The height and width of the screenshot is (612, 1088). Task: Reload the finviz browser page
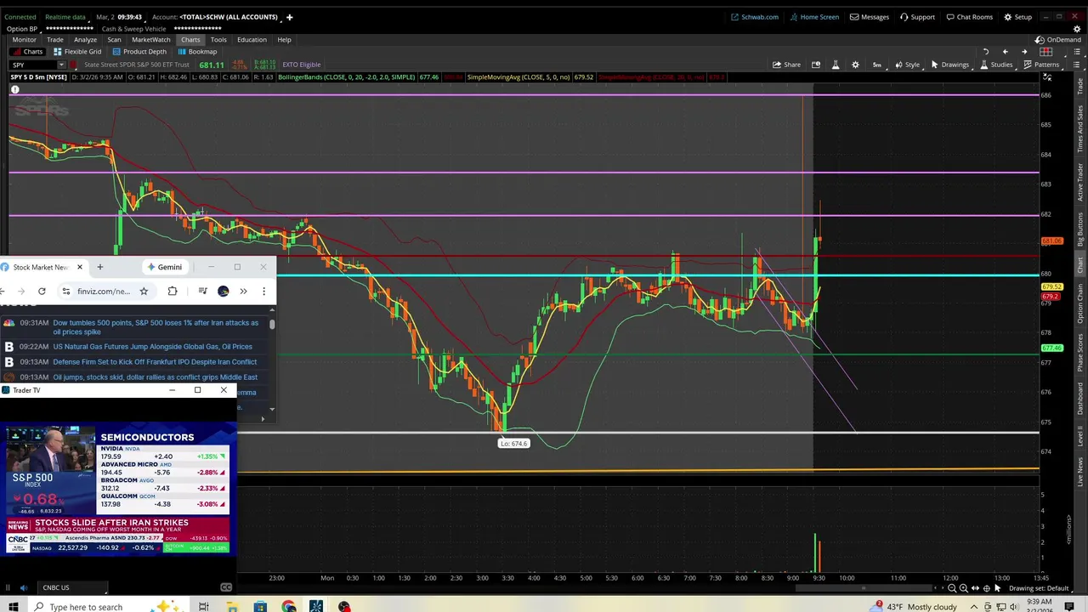tap(42, 292)
